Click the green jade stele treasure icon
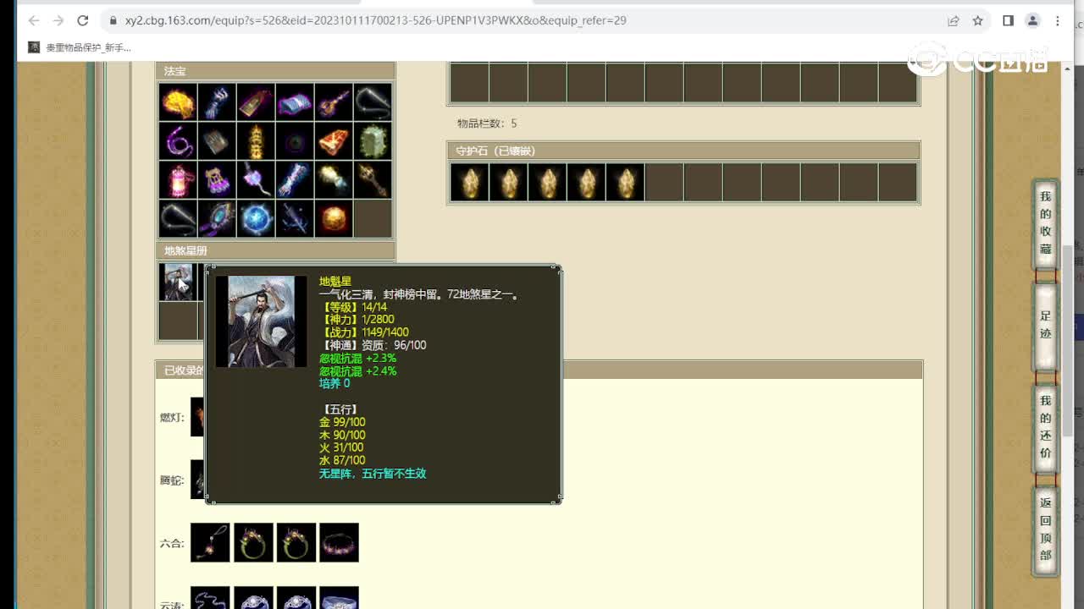The image size is (1084, 609). click(x=373, y=140)
